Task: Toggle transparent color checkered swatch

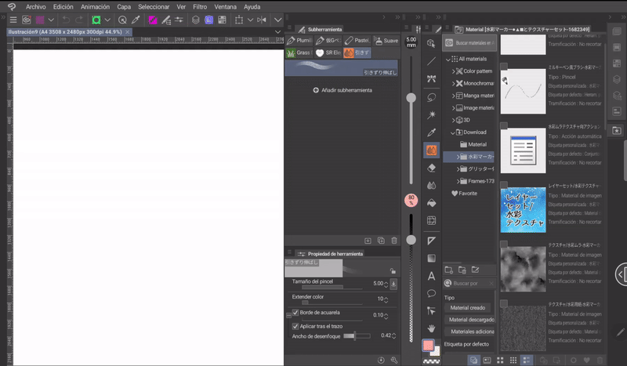Action: click(x=431, y=361)
